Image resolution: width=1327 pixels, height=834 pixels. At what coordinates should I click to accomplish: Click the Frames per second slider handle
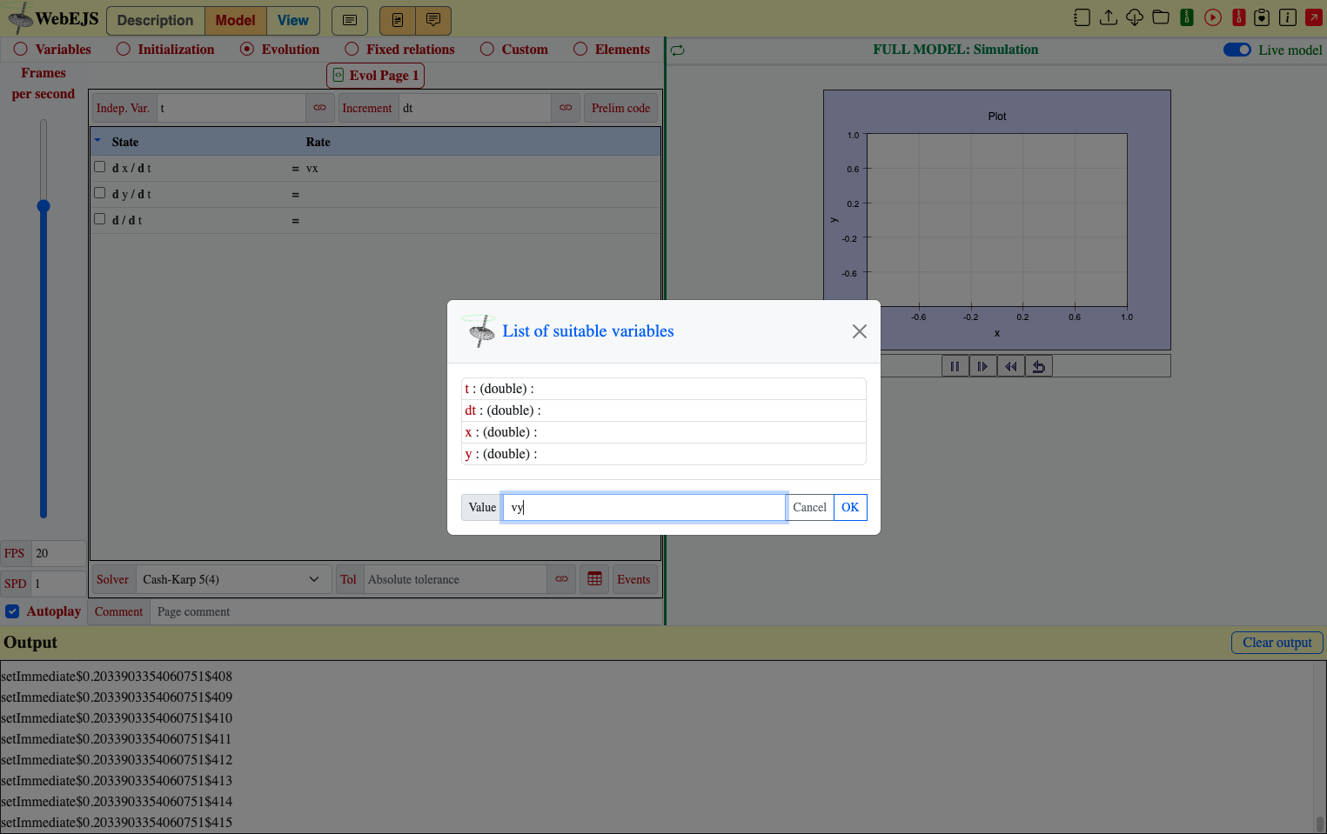pos(44,206)
